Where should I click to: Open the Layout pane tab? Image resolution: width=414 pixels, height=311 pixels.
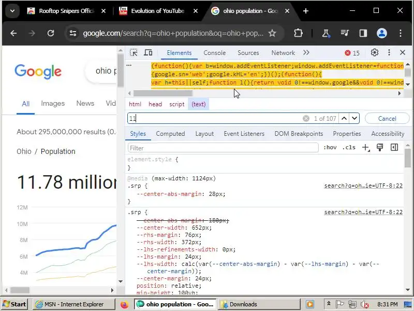point(204,134)
